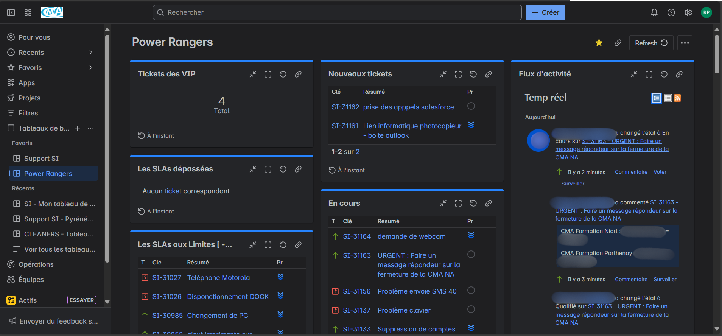Minimize the En cours gadget
The height and width of the screenshot is (336, 722).
point(443,203)
